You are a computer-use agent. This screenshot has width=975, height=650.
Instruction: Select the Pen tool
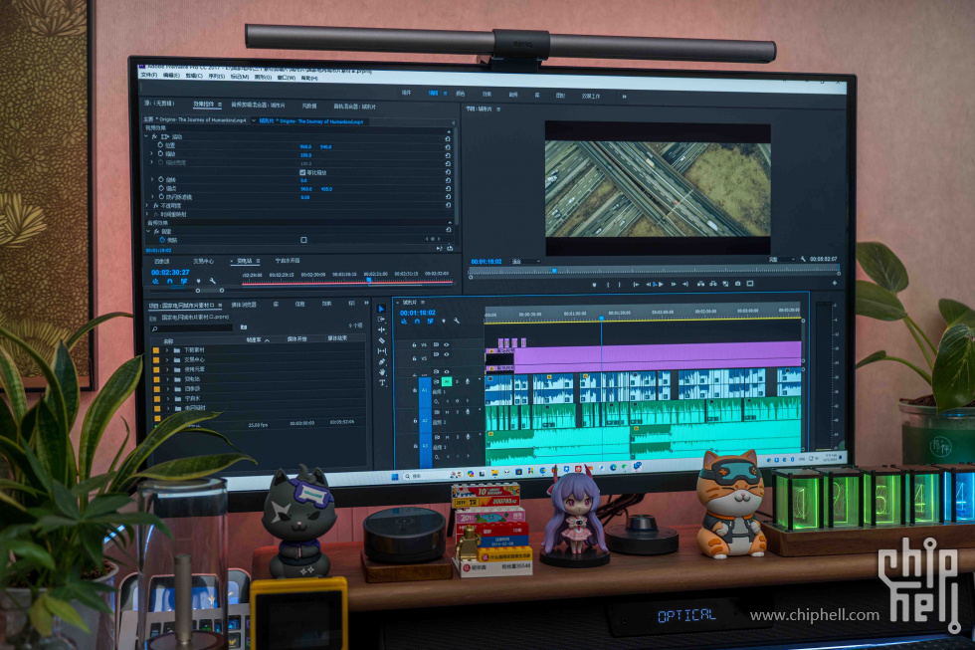(x=381, y=361)
